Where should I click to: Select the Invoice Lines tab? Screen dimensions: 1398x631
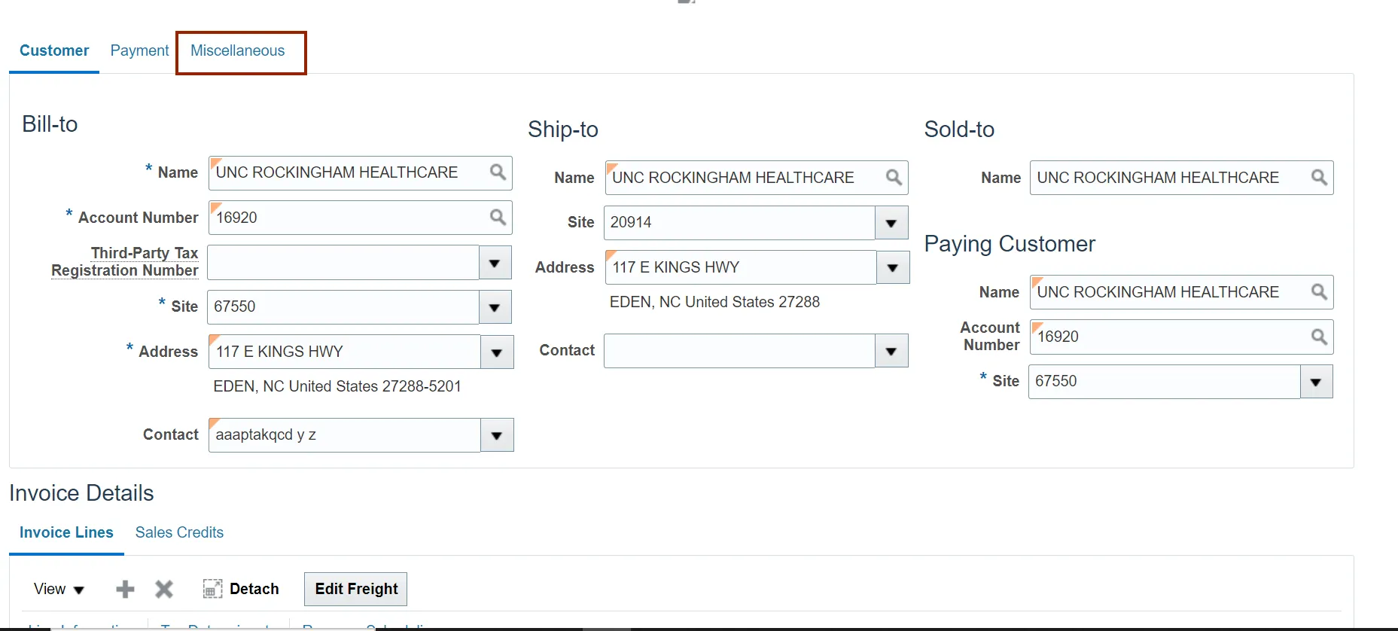(66, 532)
